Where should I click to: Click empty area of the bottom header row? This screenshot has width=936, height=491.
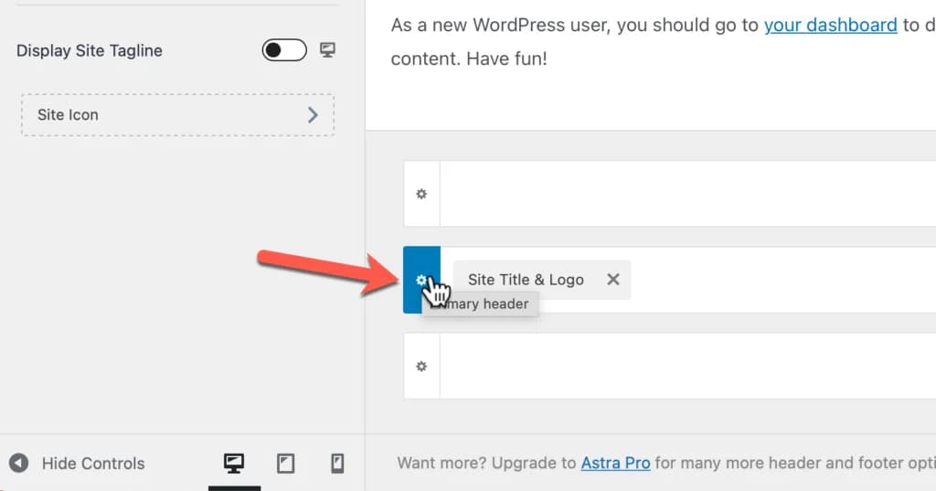[686, 366]
